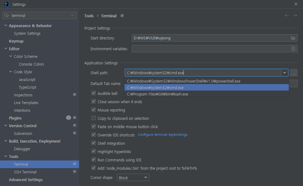Open Advanced Settings page

(x=26, y=180)
